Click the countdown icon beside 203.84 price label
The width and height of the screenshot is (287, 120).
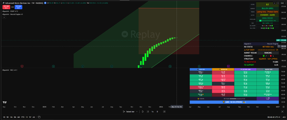click(x=279, y=46)
